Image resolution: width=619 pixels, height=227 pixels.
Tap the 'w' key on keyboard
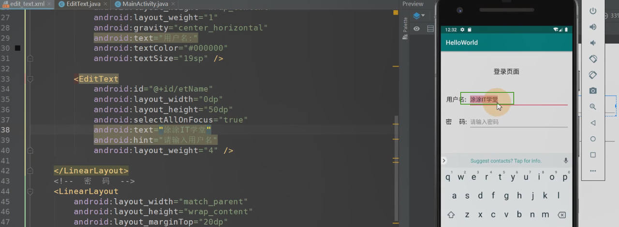[461, 177]
